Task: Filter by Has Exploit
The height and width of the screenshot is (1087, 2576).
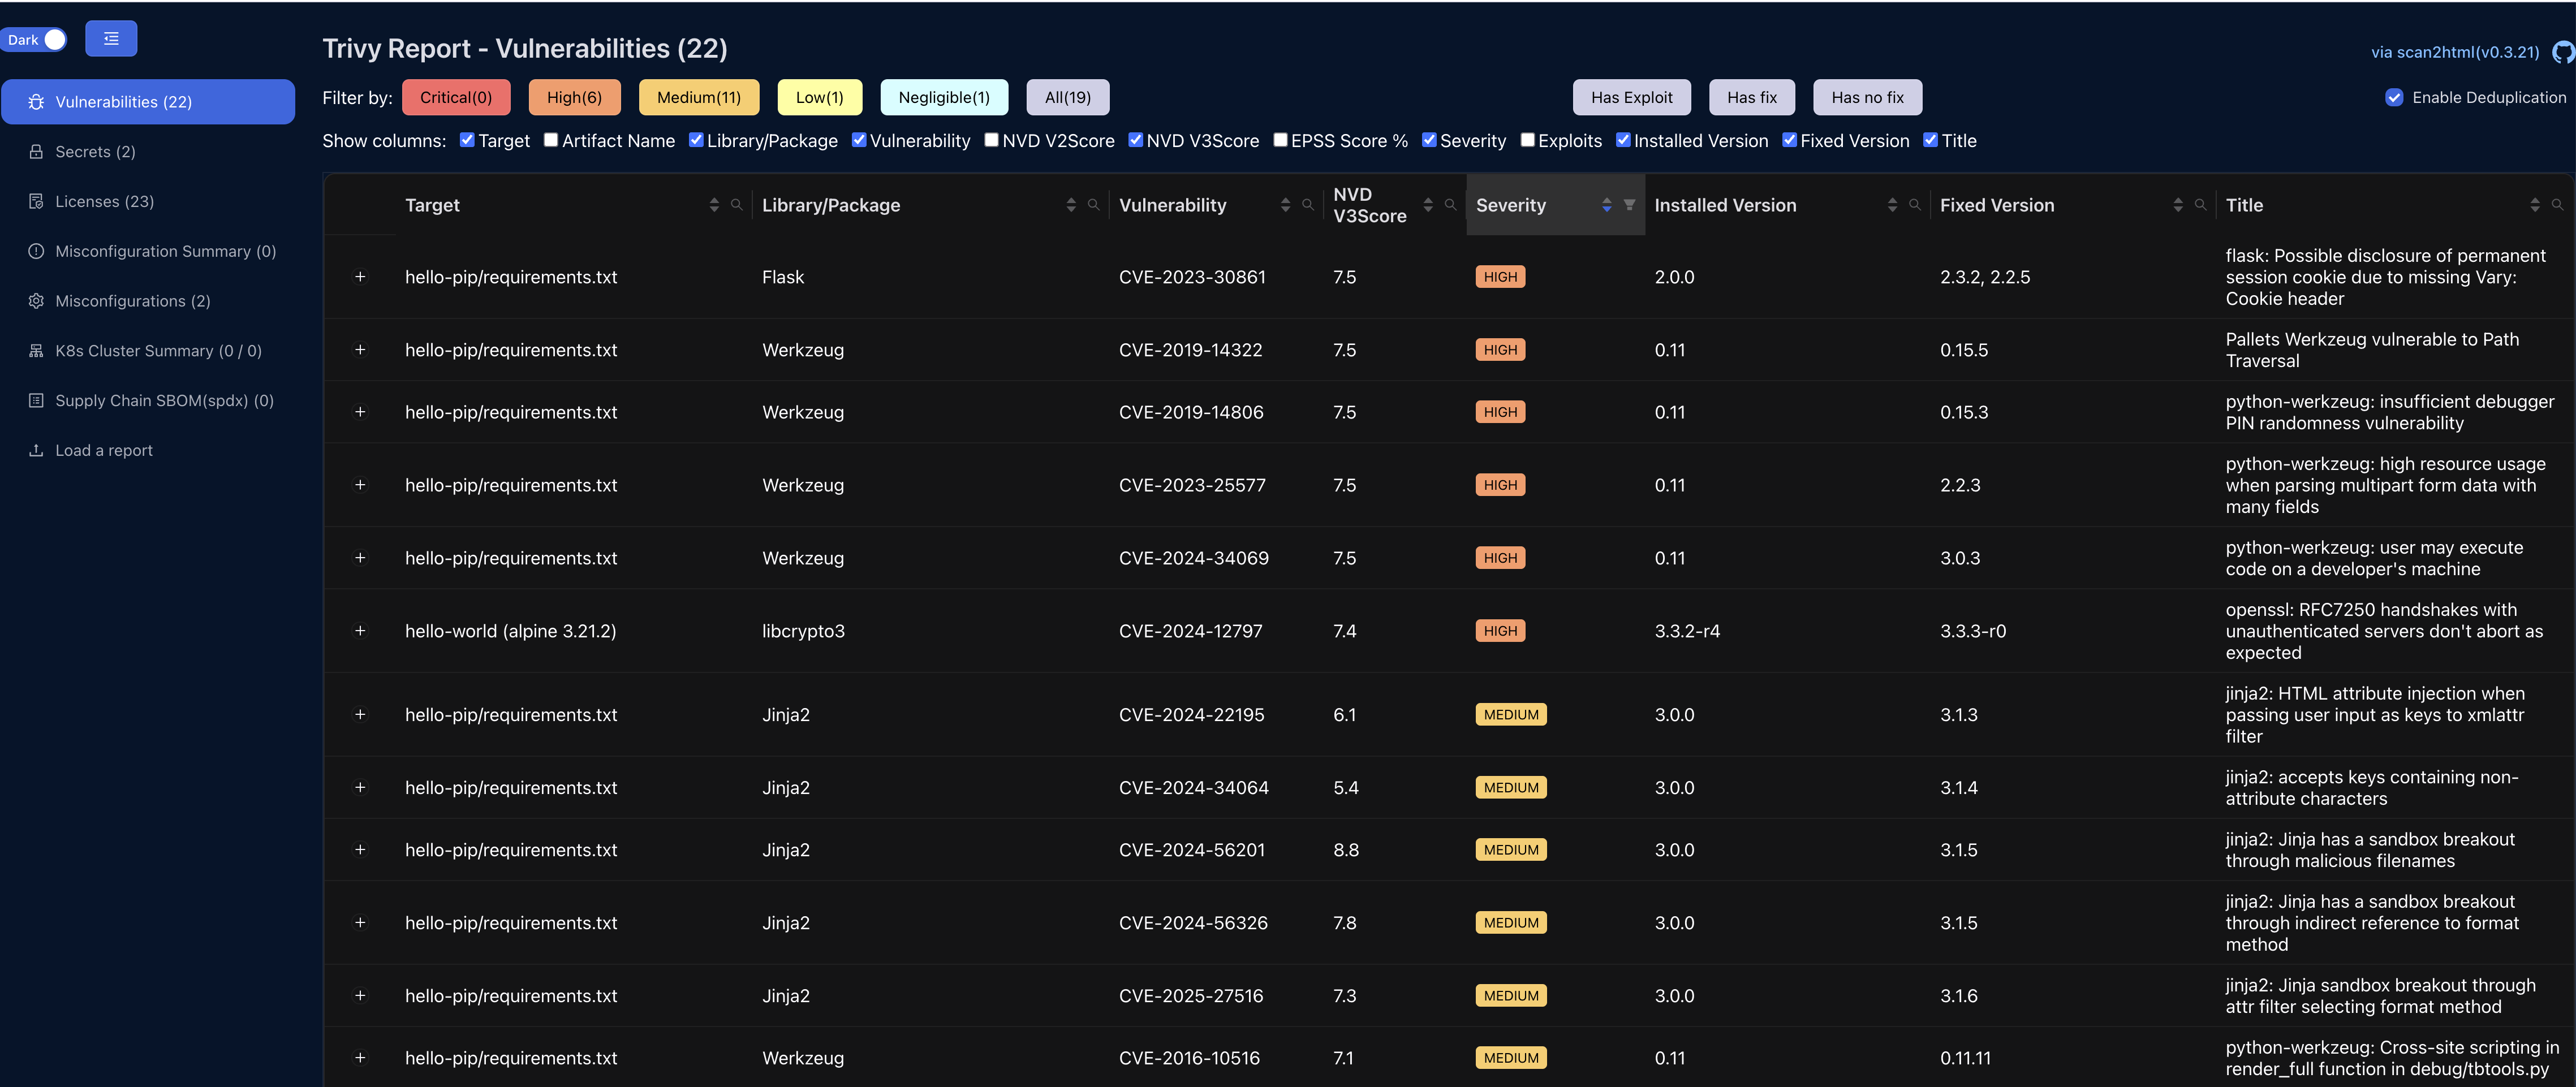Action: coord(1631,98)
